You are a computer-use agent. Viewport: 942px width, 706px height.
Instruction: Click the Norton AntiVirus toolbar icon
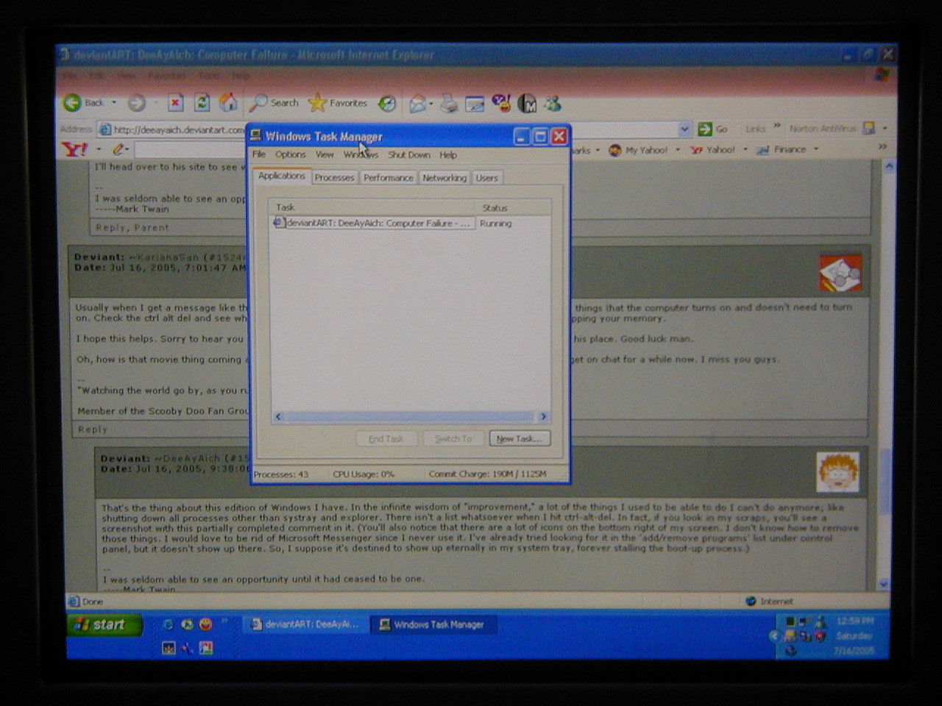[868, 128]
